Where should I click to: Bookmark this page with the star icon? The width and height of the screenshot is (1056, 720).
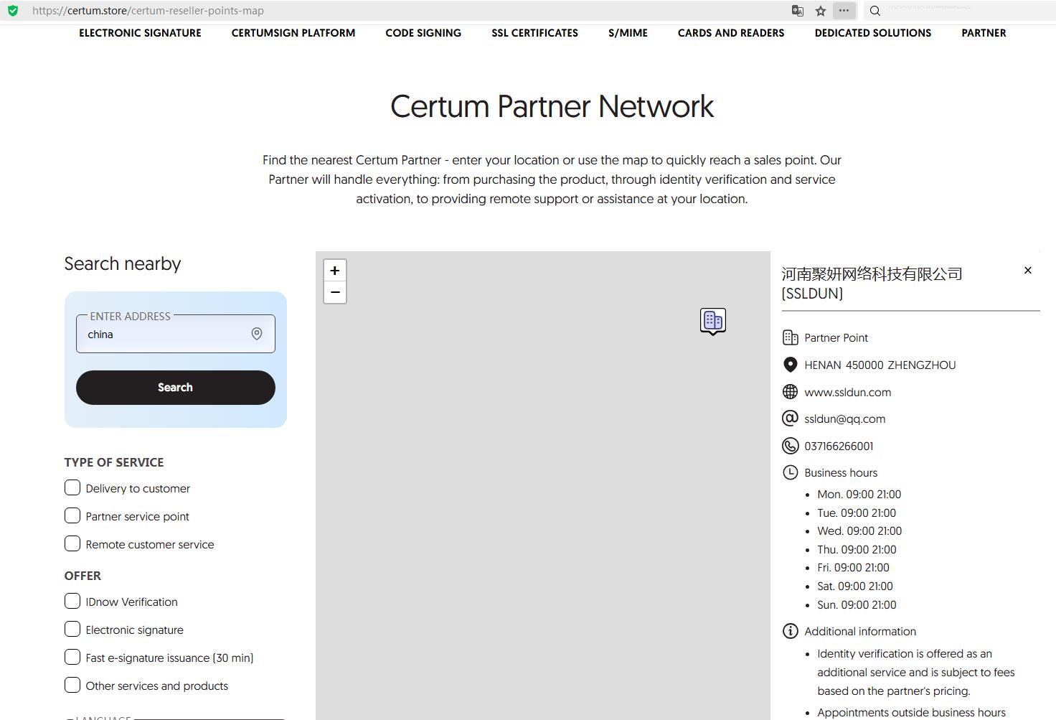click(x=821, y=11)
